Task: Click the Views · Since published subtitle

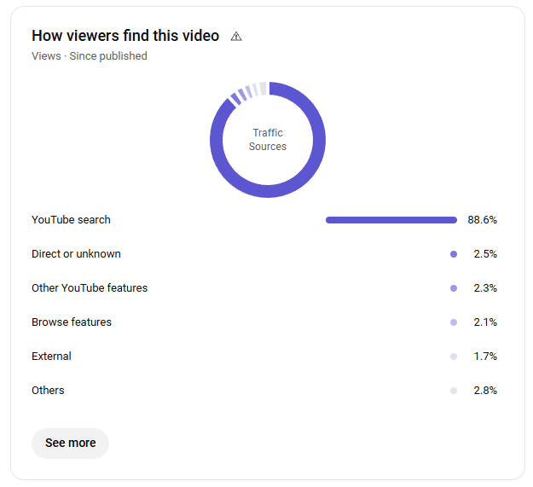Action: pyautogui.click(x=89, y=55)
